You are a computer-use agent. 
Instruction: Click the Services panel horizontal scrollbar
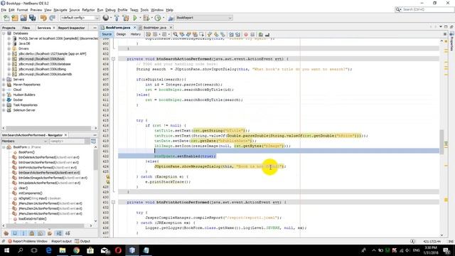(48, 128)
